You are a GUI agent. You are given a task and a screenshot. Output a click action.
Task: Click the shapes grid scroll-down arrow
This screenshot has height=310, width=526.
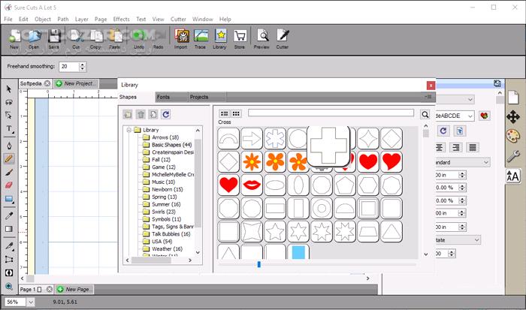point(426,254)
